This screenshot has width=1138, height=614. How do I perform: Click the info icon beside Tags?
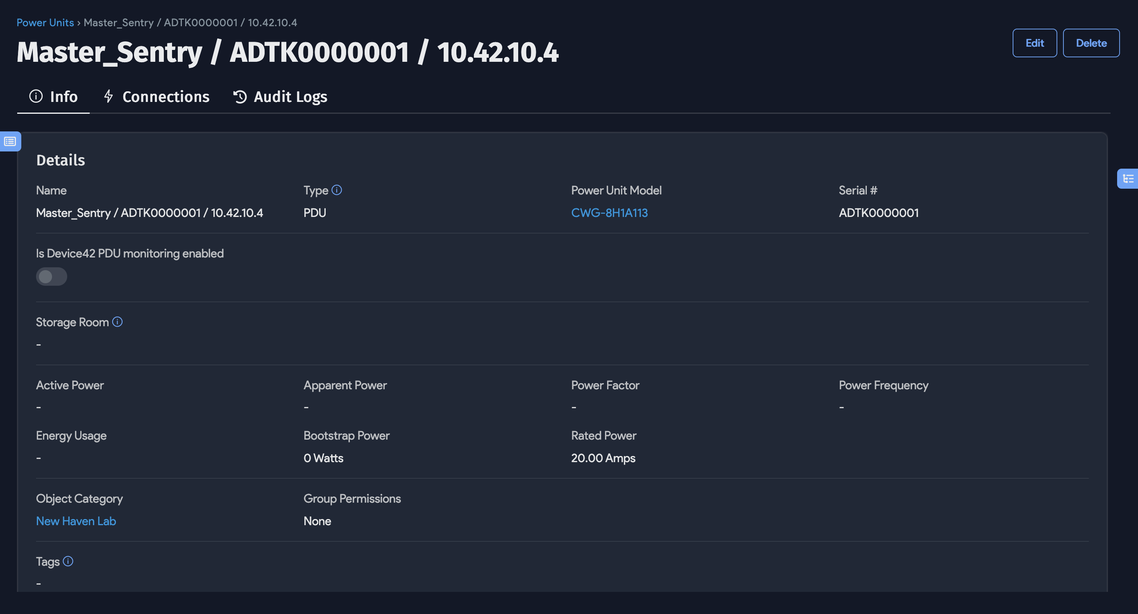click(x=68, y=561)
